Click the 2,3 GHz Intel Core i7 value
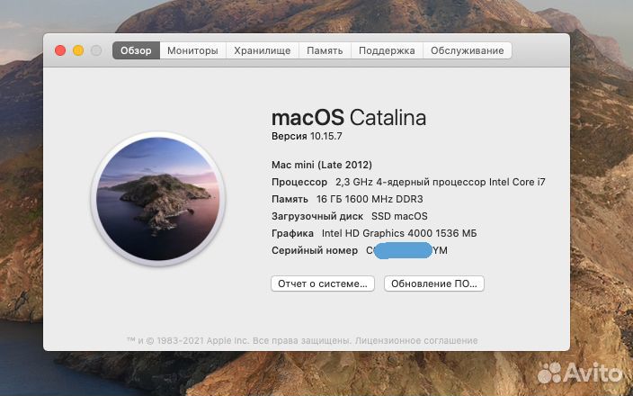The height and width of the screenshot is (396, 633). pyautogui.click(x=441, y=182)
